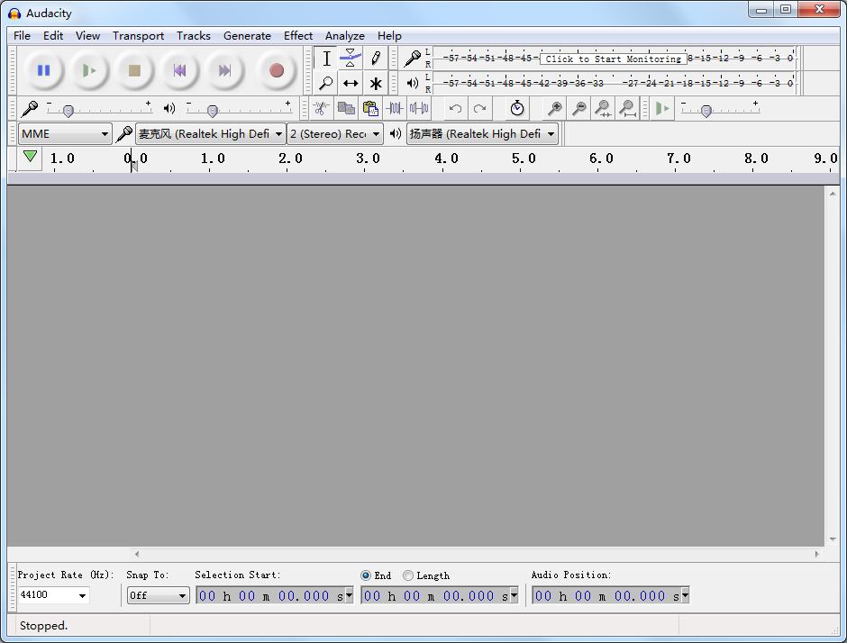Image resolution: width=847 pixels, height=643 pixels.
Task: Open the Help menu
Action: point(389,36)
